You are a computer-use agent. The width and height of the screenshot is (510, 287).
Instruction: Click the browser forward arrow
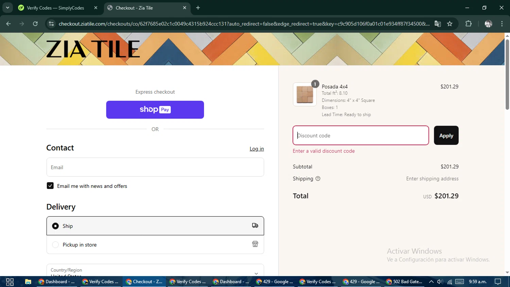pyautogui.click(x=22, y=24)
